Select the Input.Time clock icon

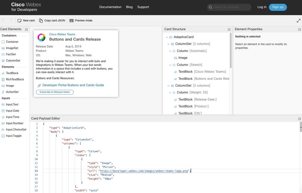pos(3,117)
